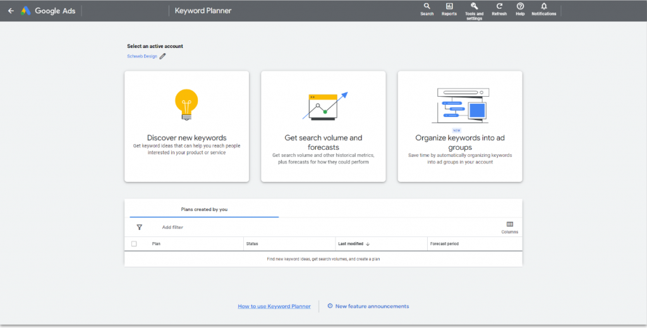The image size is (647, 328).
Task: Click the filter funnel icon
Action: tap(139, 227)
